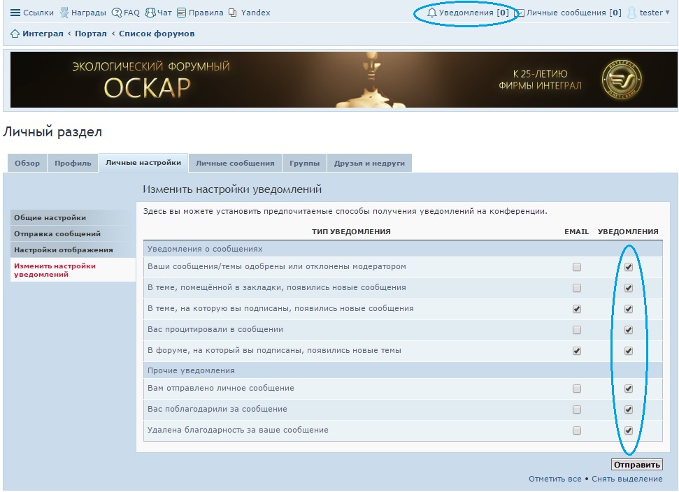
Task: Click the Yandex link icon
Action: pyautogui.click(x=233, y=13)
